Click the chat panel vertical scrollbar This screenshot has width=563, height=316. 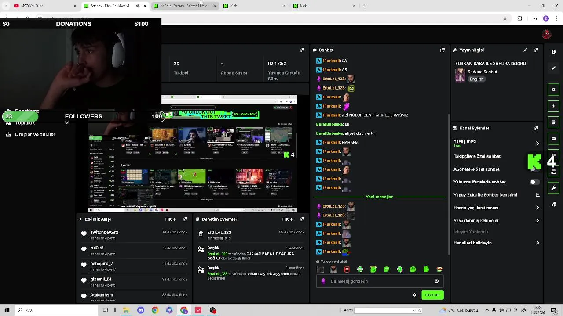[449, 184]
